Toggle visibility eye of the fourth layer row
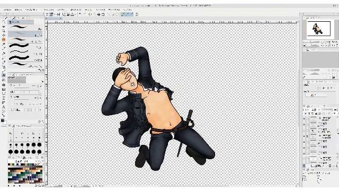 pos(304,136)
